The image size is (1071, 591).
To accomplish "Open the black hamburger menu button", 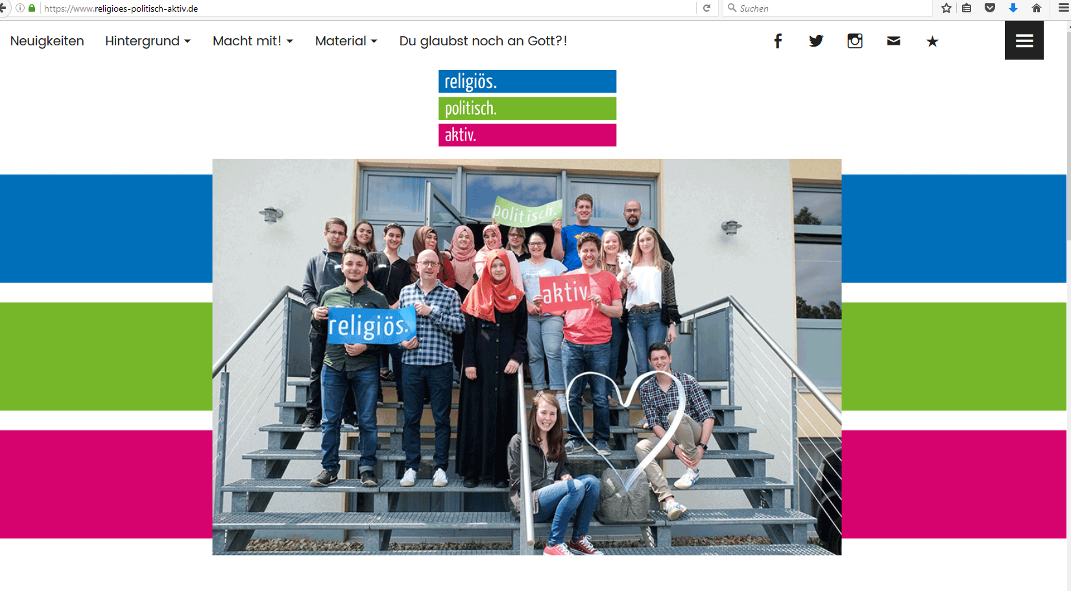I will pos(1024,40).
